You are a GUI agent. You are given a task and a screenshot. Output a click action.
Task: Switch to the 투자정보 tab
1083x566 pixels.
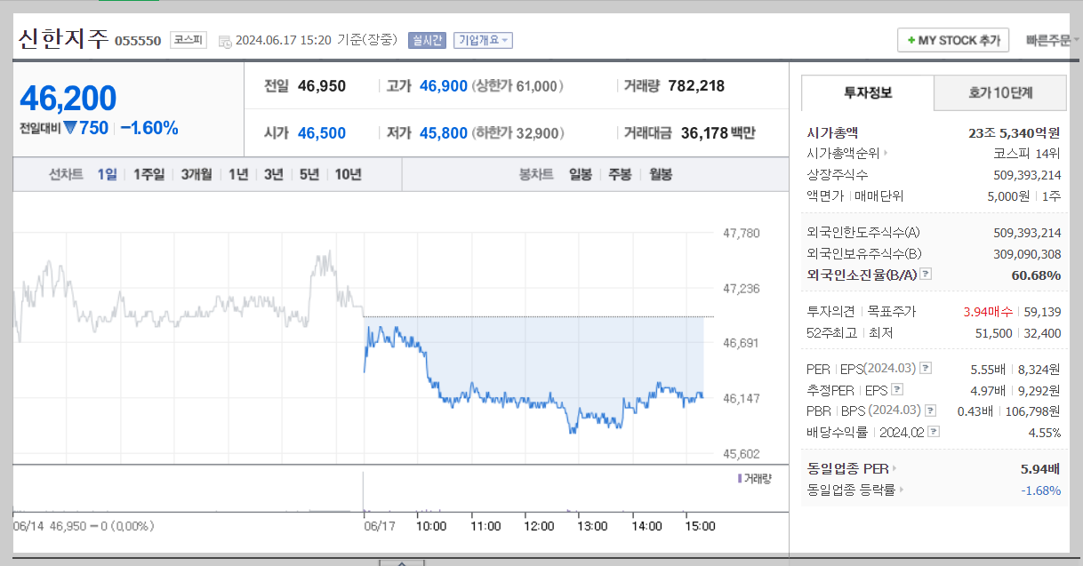click(x=868, y=92)
